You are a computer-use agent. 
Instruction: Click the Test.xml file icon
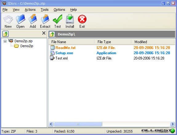point(52,58)
